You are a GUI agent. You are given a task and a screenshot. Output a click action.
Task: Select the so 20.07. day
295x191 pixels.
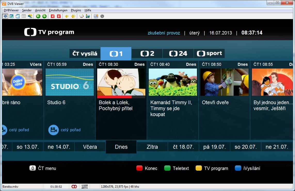(246, 147)
